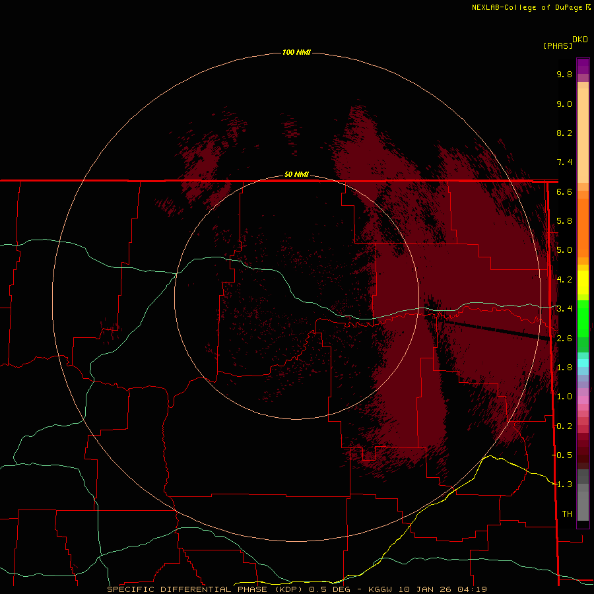The width and height of the screenshot is (594, 594).
Task: Click the [PHAS] label above color scale
Action: click(x=558, y=46)
